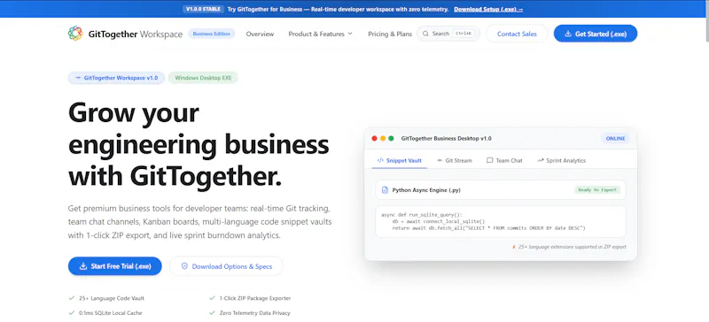Click the GitTogether Workspace brand name
Viewport: 709px width, 322px height.
point(136,34)
